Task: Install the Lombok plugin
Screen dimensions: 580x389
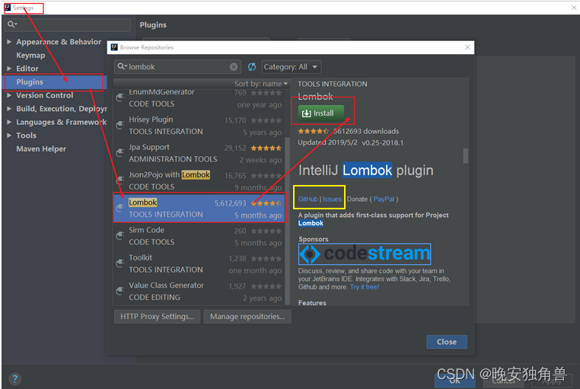Action: click(x=321, y=113)
